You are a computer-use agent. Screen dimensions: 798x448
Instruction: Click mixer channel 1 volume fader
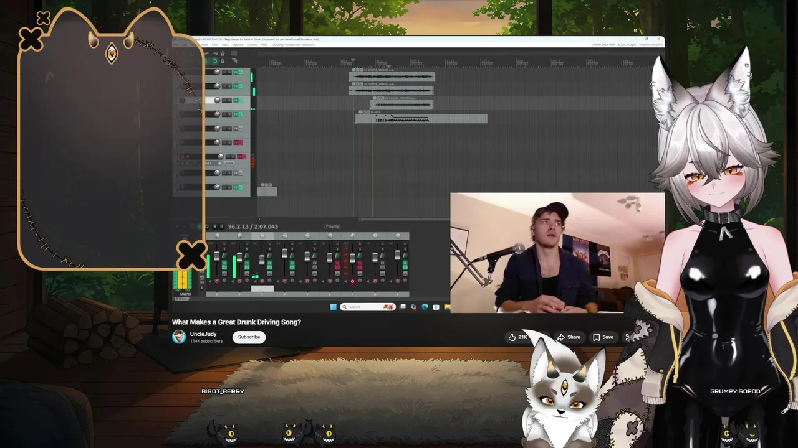(217, 256)
